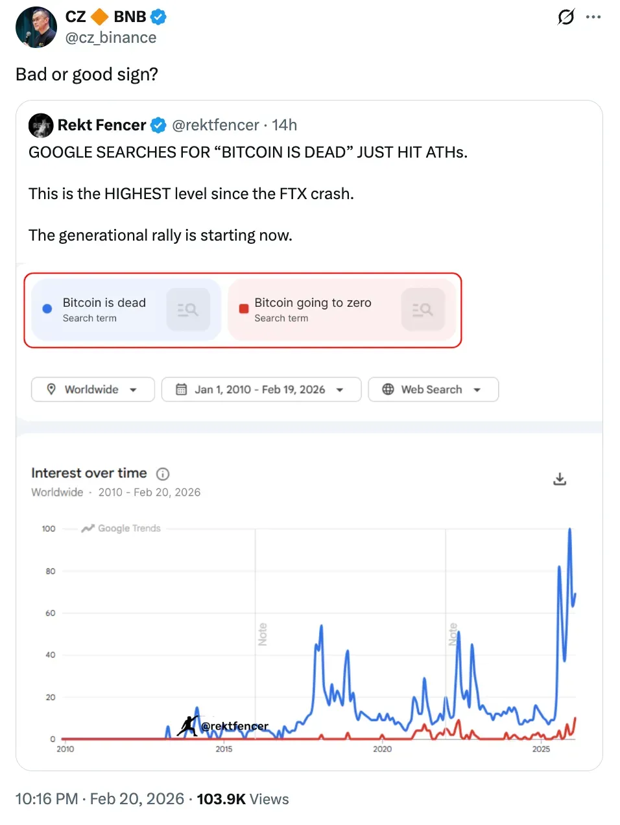Click the globe icon in the Web Search filter

(x=388, y=389)
